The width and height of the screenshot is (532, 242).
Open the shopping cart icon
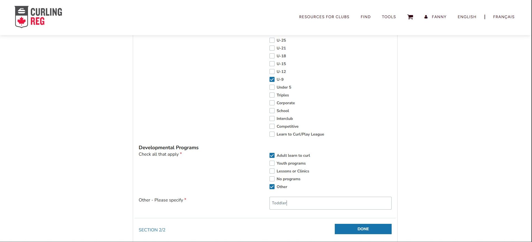[410, 17]
